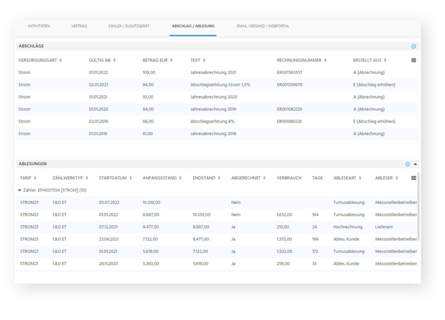
Task: Go to Email Versand / Webportal tab
Action: point(263,26)
